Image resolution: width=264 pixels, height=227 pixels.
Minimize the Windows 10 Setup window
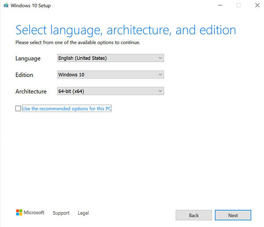pyautogui.click(x=219, y=5)
